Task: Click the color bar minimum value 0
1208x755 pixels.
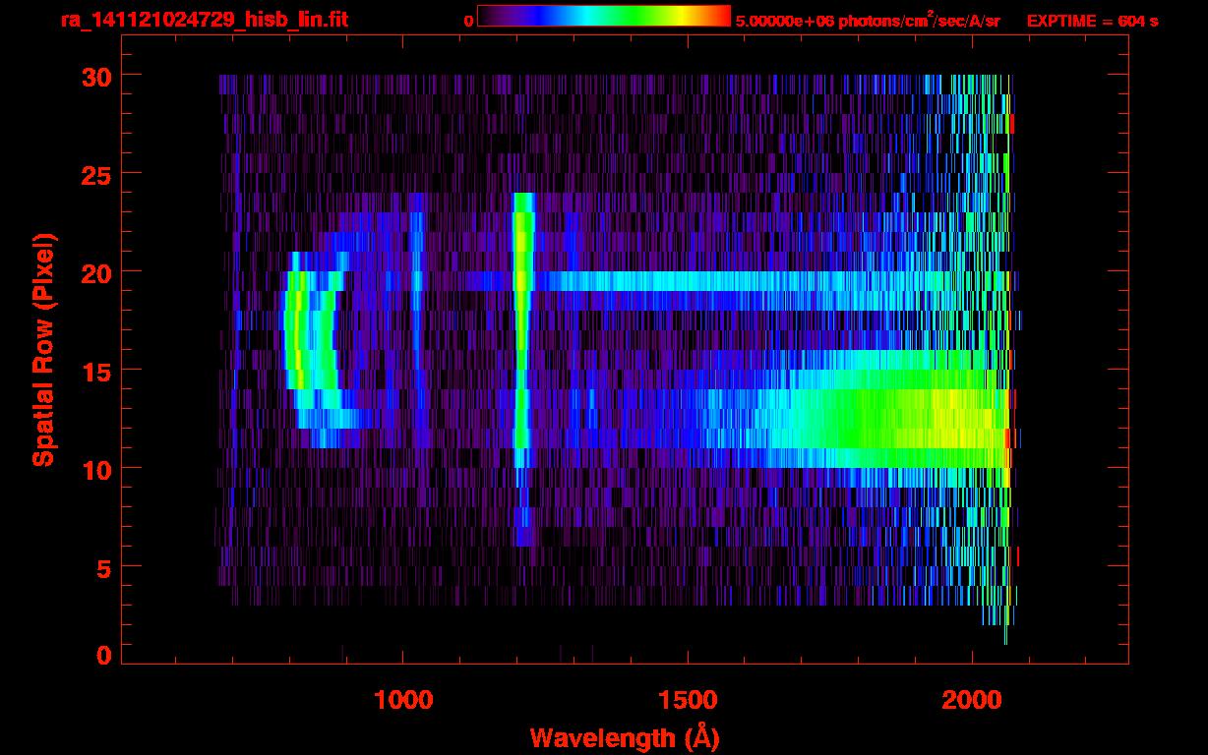Action: pyautogui.click(x=468, y=22)
